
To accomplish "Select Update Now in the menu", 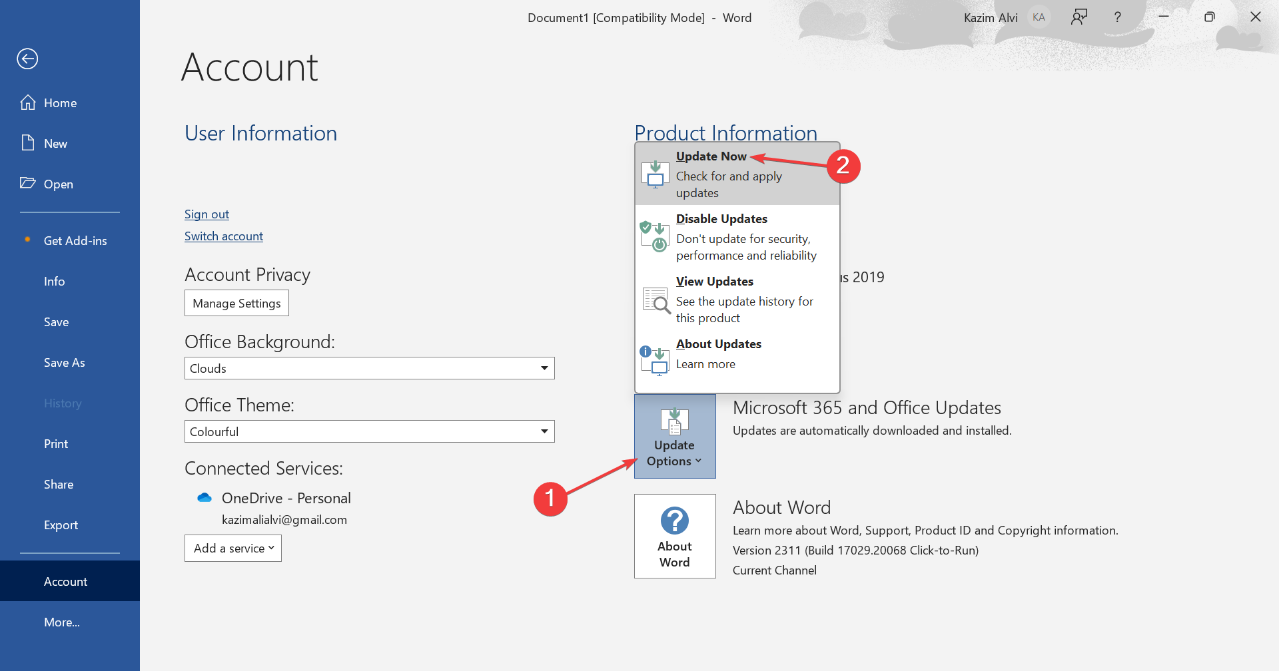I will (x=737, y=174).
